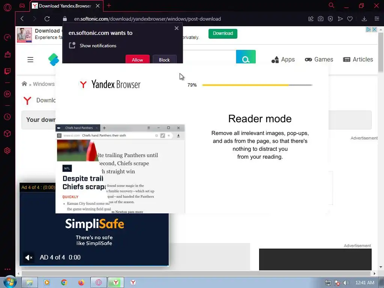The width and height of the screenshot is (384, 288).
Task: Open the Twitch icon in sidebar
Action: pos(7,71)
